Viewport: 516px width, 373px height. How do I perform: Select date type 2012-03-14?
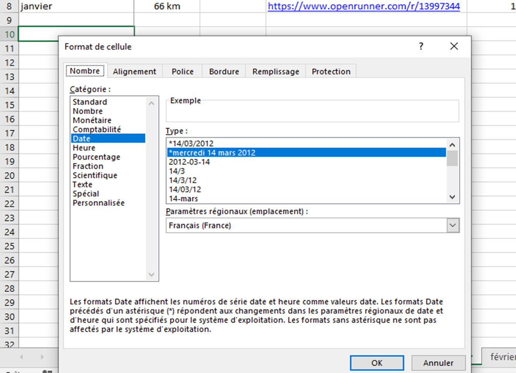click(x=189, y=162)
